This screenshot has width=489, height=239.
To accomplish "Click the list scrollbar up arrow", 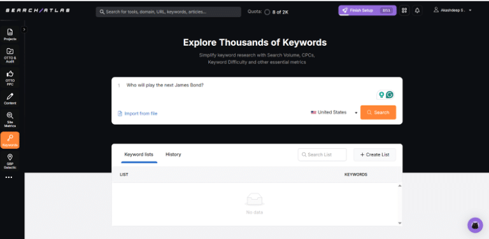I will click(400, 186).
